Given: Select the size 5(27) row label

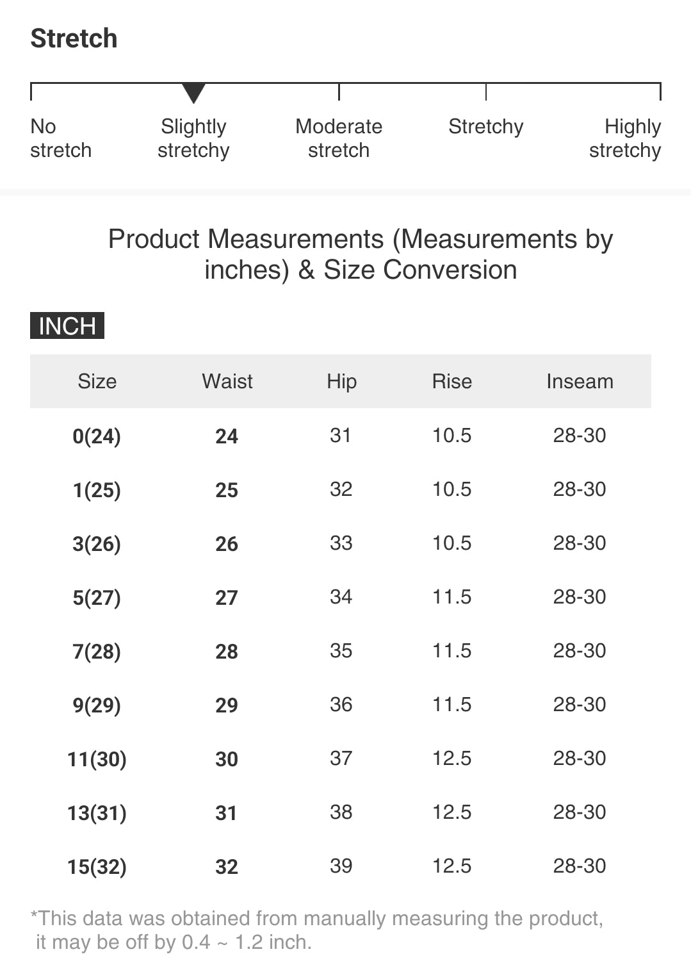Looking at the screenshot, I should [97, 598].
